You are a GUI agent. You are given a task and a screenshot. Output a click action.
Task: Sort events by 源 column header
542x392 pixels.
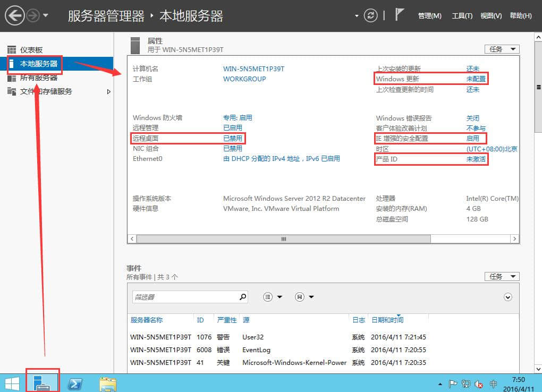[x=246, y=320]
